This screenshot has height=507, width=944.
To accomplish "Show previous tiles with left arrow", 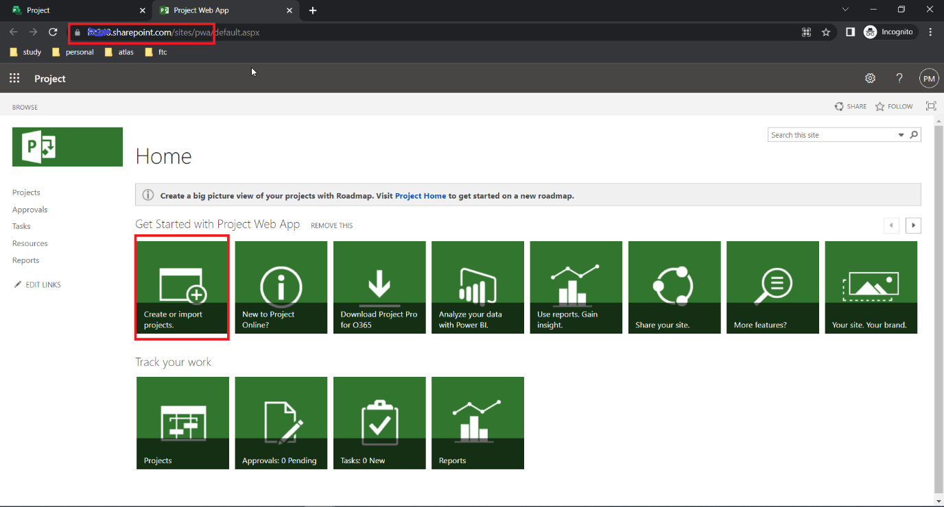I will (x=891, y=225).
